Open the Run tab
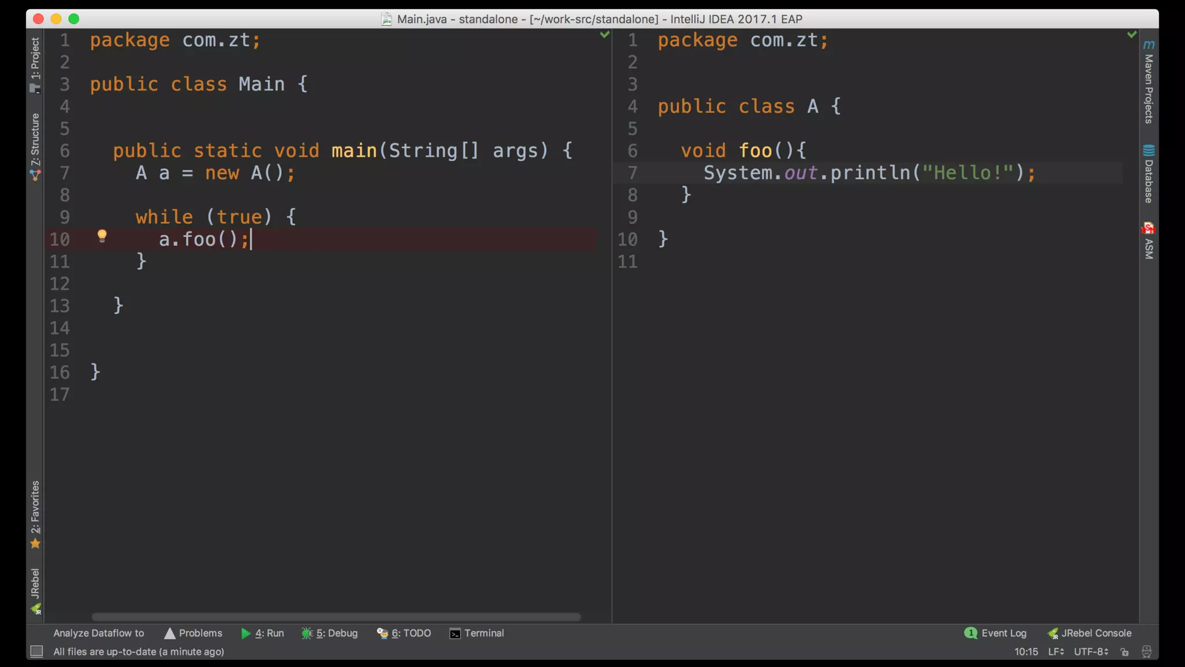This screenshot has width=1185, height=667. point(263,633)
